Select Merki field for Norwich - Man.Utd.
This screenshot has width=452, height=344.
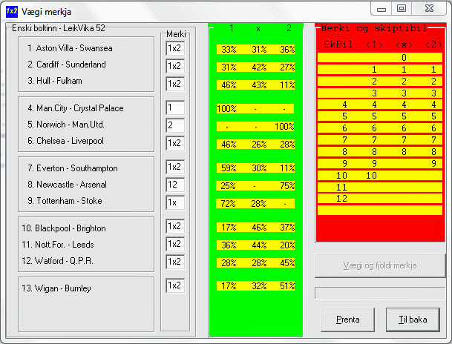point(175,125)
